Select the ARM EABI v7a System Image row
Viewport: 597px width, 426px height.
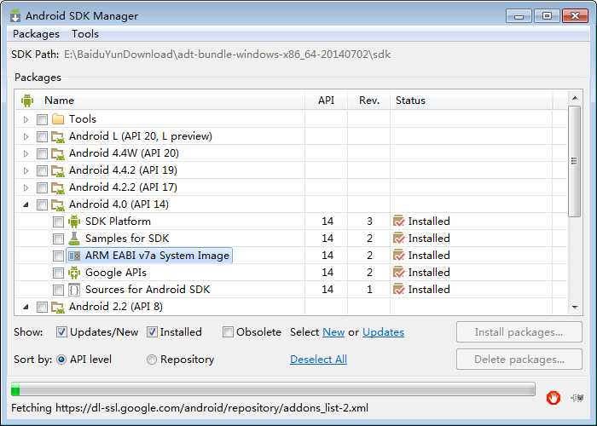tap(291, 256)
